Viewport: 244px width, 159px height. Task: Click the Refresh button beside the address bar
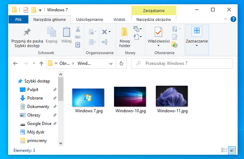(x=121, y=63)
